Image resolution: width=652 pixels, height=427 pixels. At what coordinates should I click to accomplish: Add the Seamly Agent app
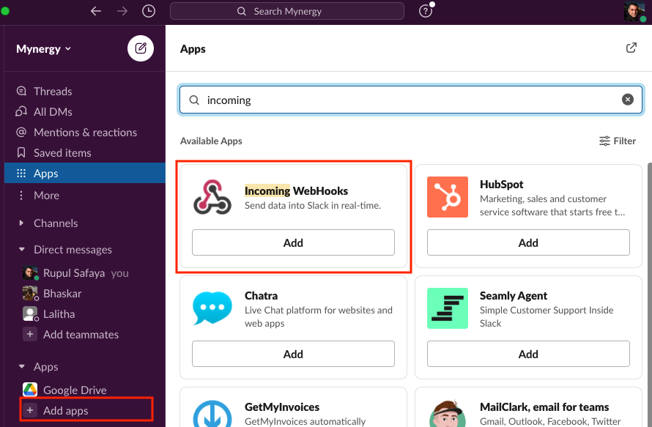[528, 354]
